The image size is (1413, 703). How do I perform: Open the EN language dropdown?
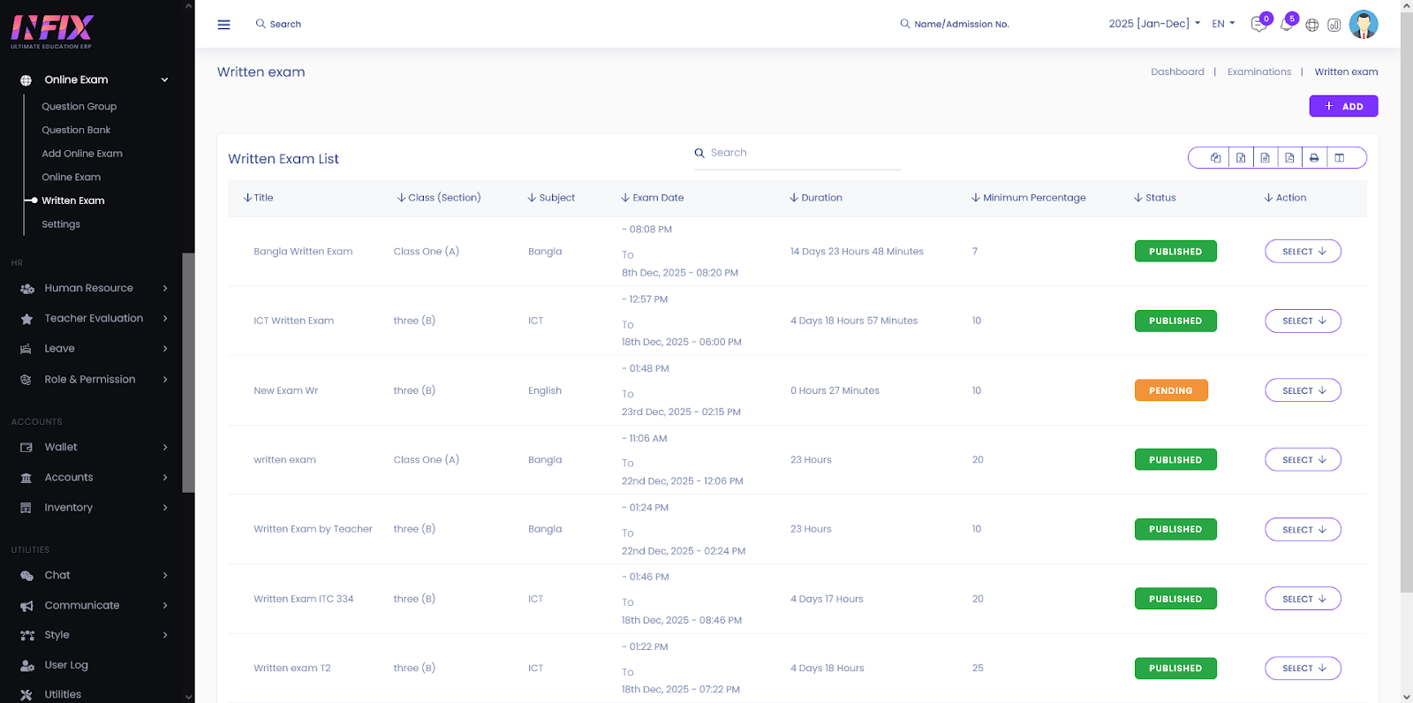point(1223,24)
